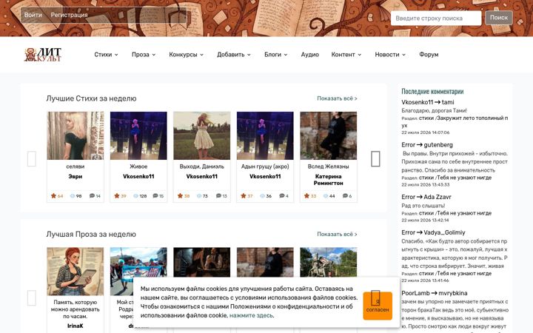This screenshot has height=333, width=533.
Task: Open author Эври under селяви
Action: pyautogui.click(x=75, y=176)
